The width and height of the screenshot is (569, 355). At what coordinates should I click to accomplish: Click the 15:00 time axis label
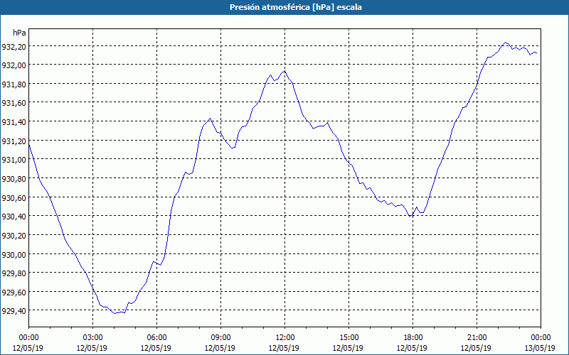coord(349,338)
